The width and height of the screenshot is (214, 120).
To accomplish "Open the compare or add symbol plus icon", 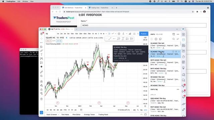I will click(x=119, y=34).
